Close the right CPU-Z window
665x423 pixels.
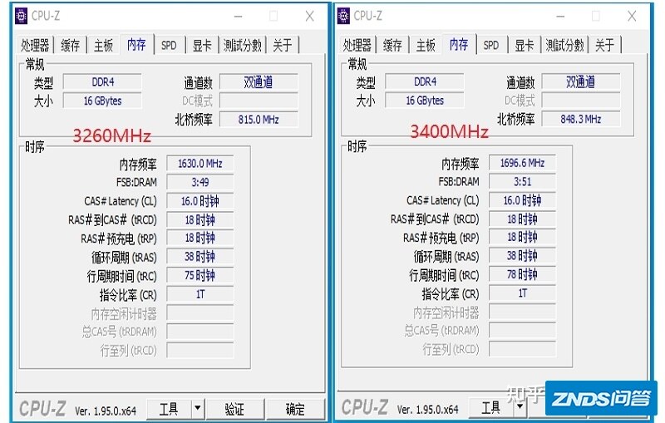[632, 17]
